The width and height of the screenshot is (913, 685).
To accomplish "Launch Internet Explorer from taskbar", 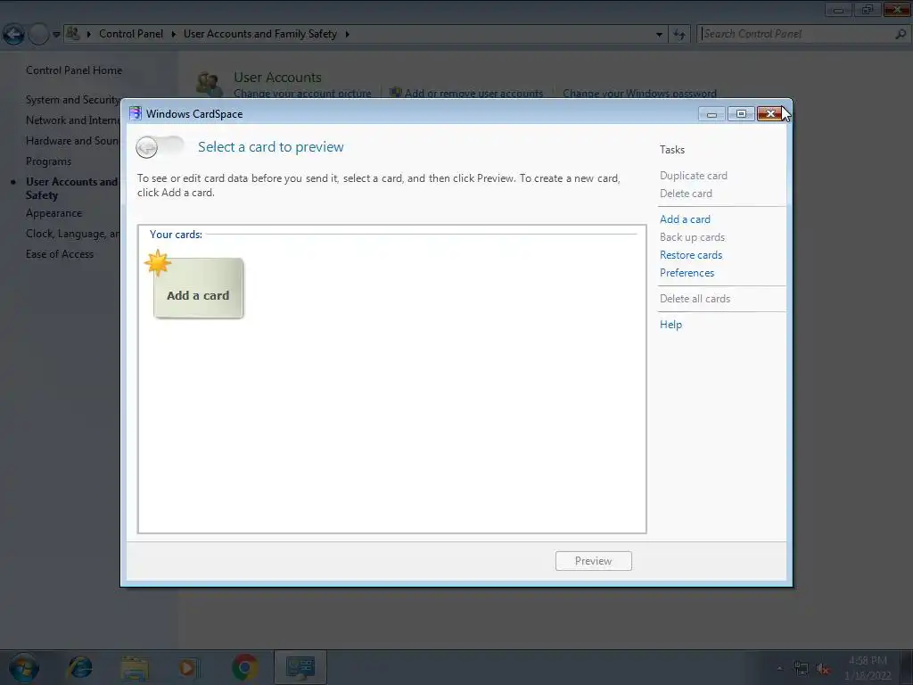I will click(80, 667).
